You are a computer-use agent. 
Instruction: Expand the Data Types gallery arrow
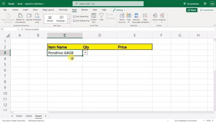[69, 19]
